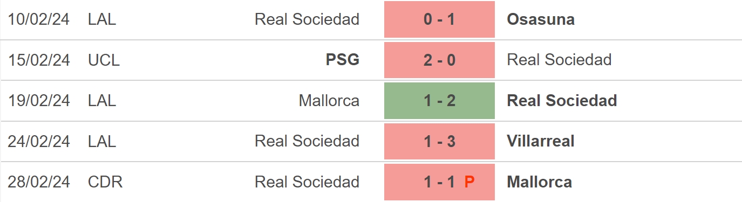The width and height of the screenshot is (742, 202).
Task: Click the 0 - 1 score box
Action: pos(439,19)
